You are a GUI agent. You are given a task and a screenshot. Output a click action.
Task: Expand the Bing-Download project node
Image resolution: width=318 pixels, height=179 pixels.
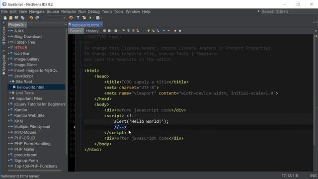9,36
